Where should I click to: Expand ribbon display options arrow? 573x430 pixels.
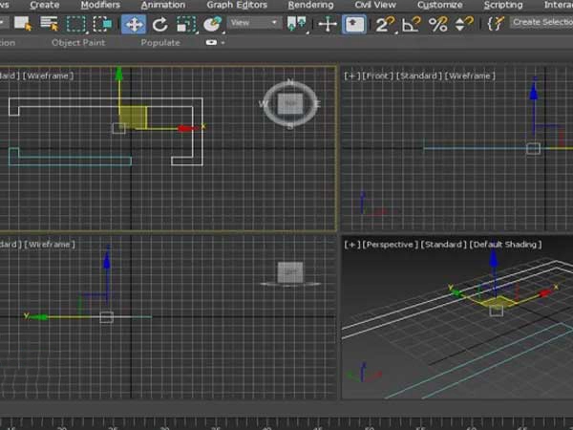pos(223,43)
